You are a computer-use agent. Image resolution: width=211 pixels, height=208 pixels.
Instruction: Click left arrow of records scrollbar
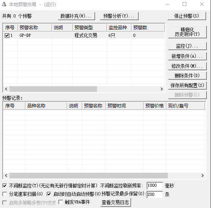(x=6, y=175)
